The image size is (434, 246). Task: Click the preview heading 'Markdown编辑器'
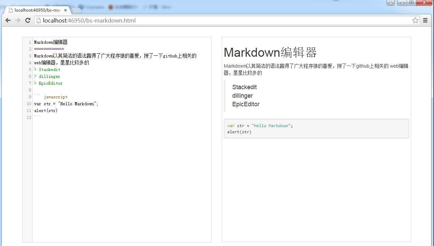(270, 53)
